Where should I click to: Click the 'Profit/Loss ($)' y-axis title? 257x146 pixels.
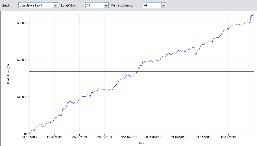(8, 74)
